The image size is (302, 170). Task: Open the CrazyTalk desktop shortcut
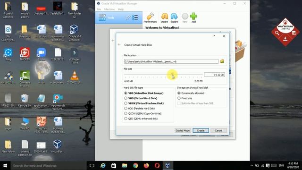point(41,125)
